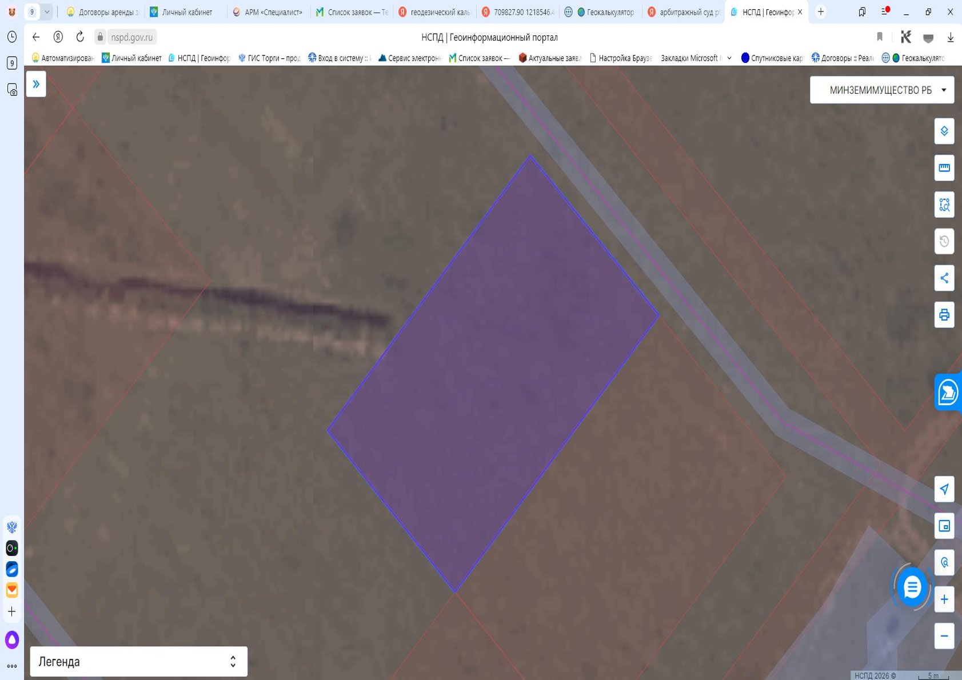Open the МИНЗЕМИМУЩЕСТВО РБ dropdown
Image resolution: width=962 pixels, height=680 pixels.
(x=881, y=90)
